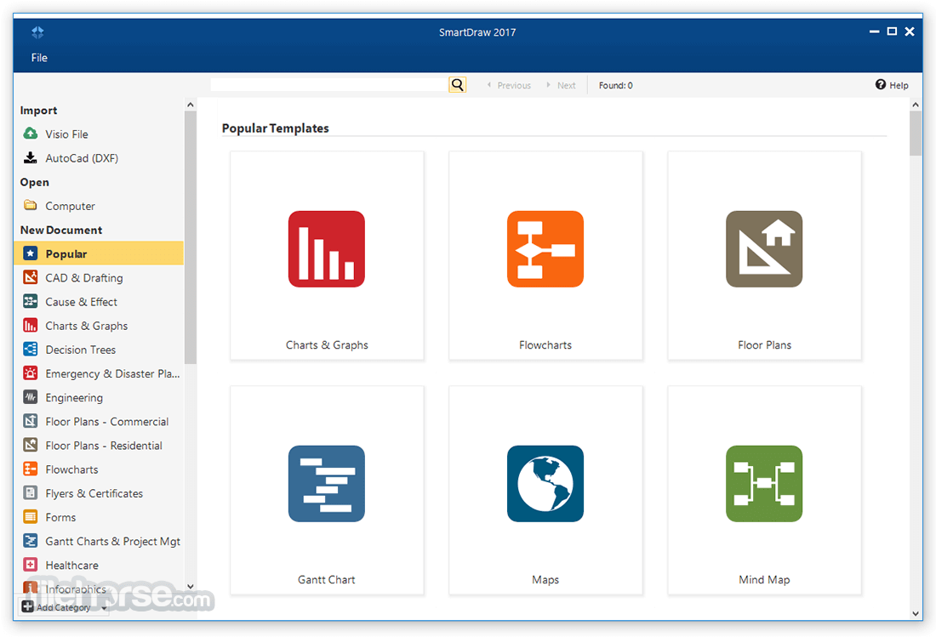The height and width of the screenshot is (637, 936).
Task: Open the Charts & Graphs template tile
Action: [x=327, y=256]
